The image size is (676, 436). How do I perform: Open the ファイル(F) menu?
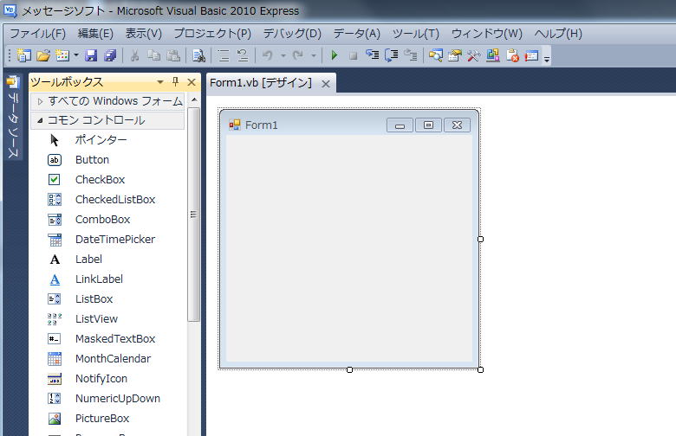tap(37, 33)
